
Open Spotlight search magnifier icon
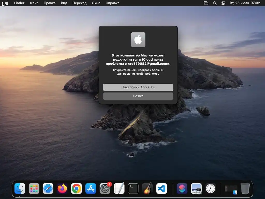(215, 3)
